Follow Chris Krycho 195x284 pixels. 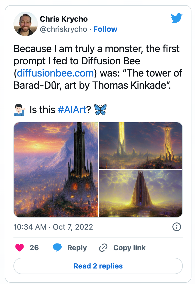[105, 29]
